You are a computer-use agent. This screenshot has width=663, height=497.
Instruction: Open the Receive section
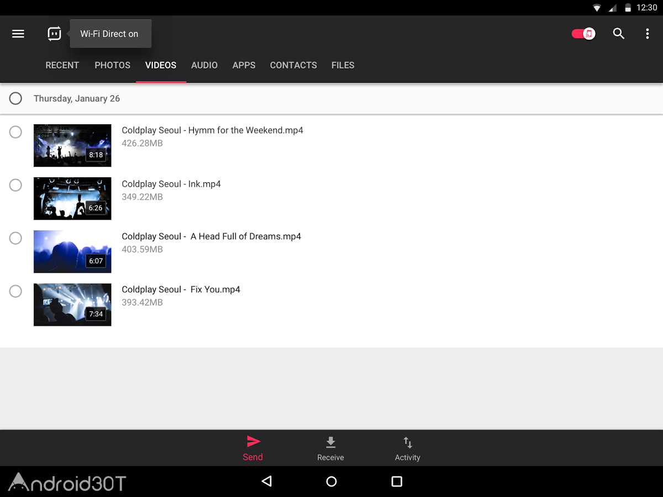click(330, 448)
